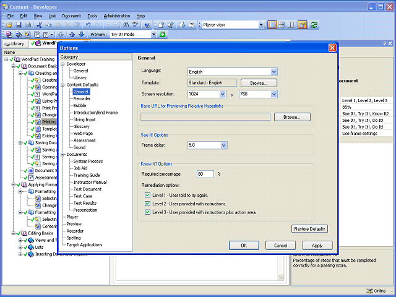Click the Online status icon
This screenshot has width=396, height=297.
point(369,291)
